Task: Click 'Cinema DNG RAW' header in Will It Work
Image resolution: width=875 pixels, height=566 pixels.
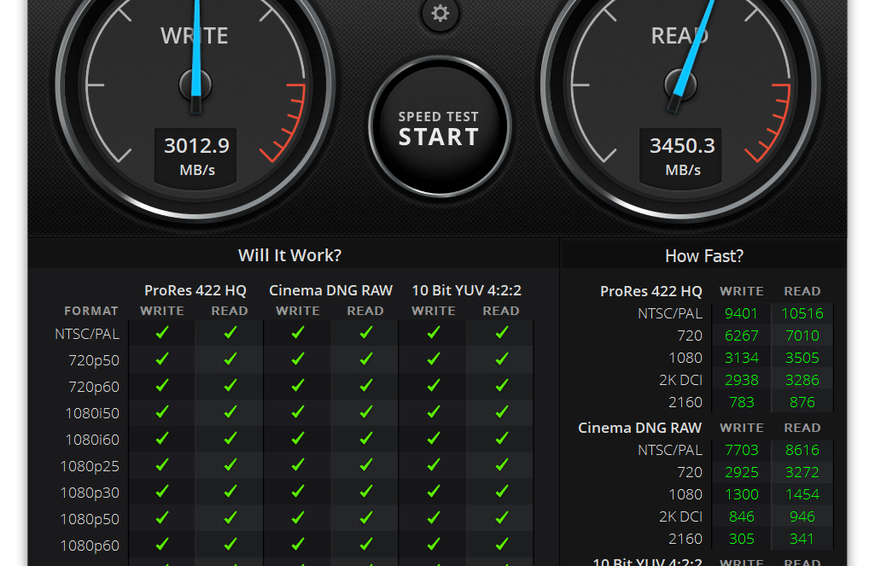Action: (331, 290)
